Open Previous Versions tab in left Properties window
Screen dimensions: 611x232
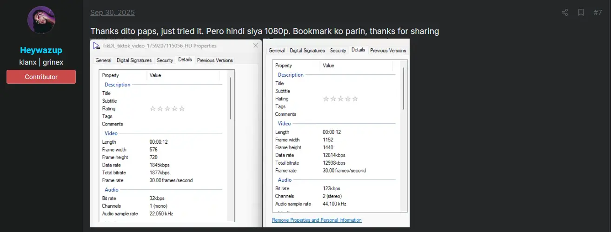pos(214,60)
